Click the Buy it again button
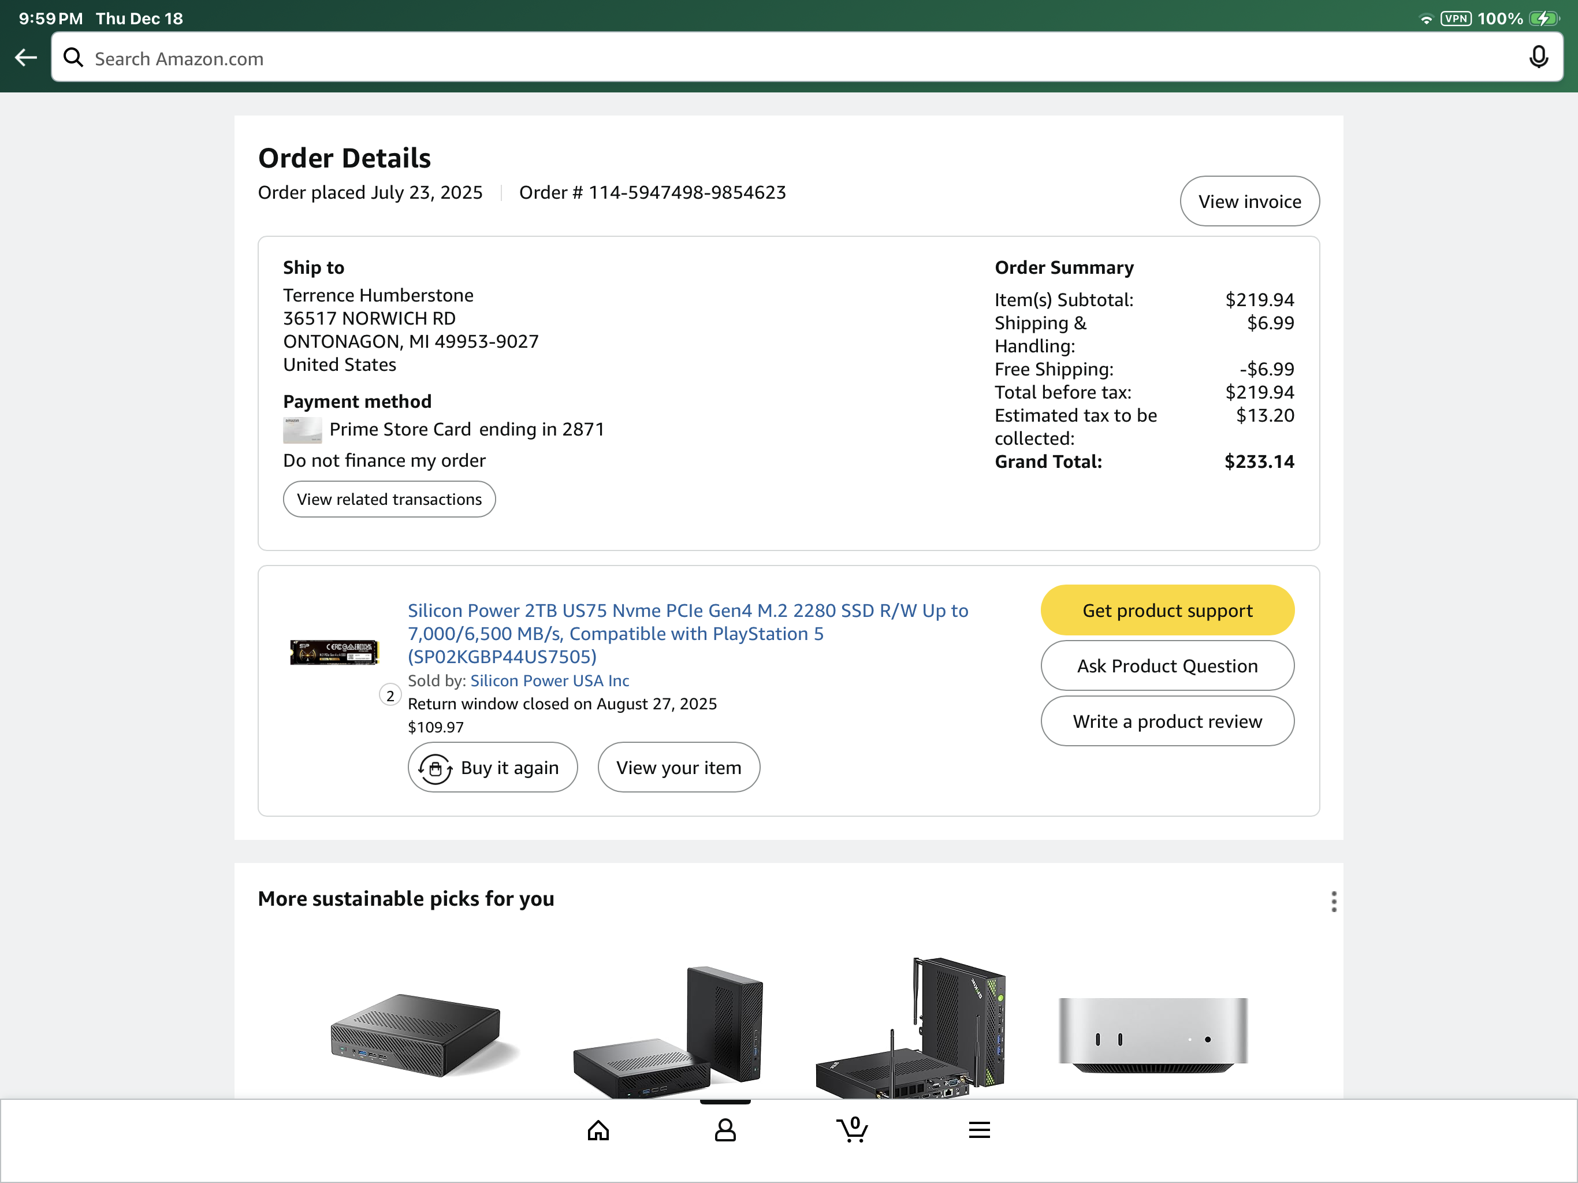This screenshot has height=1183, width=1578. [x=492, y=768]
